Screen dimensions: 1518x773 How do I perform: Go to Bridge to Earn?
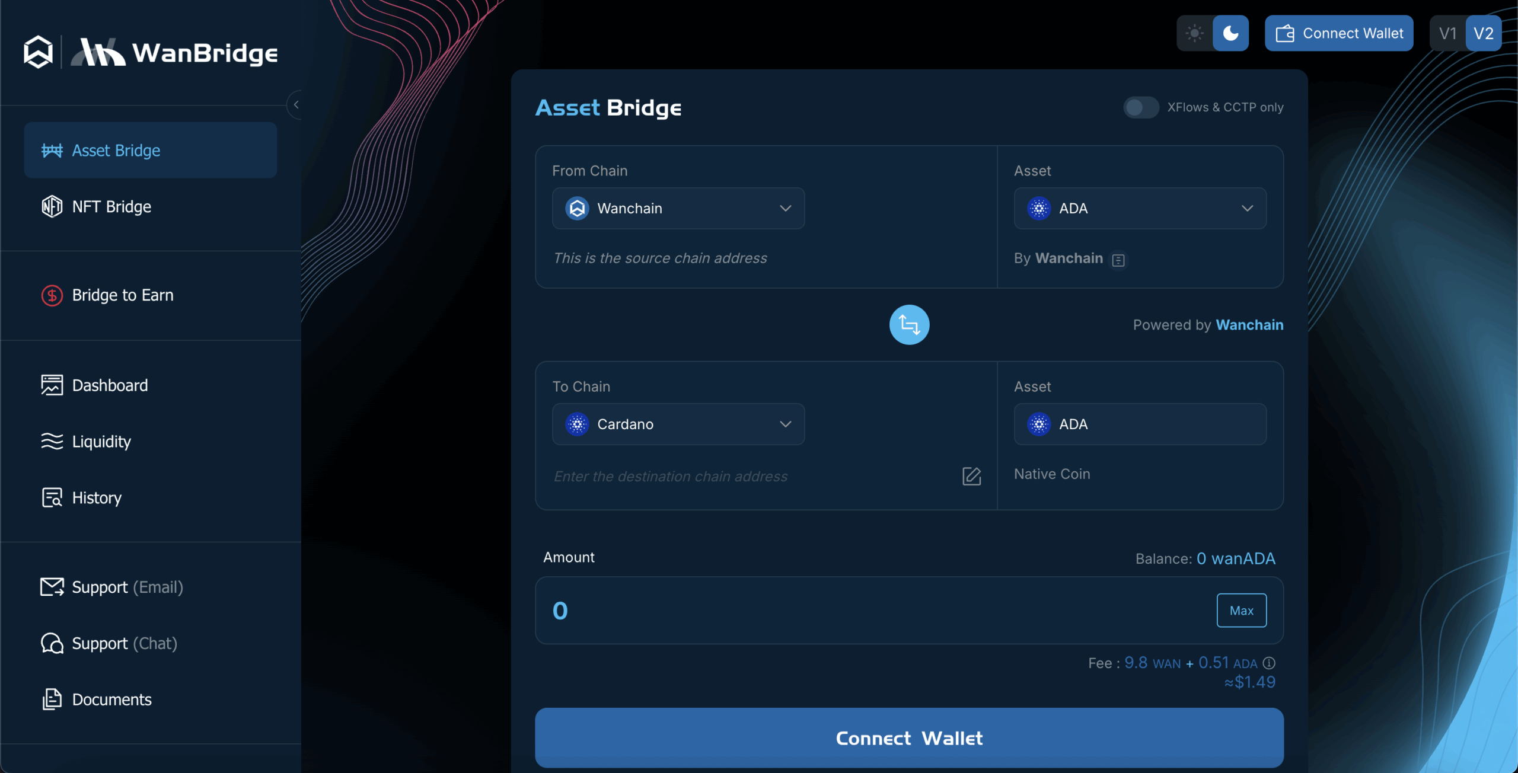pos(123,295)
